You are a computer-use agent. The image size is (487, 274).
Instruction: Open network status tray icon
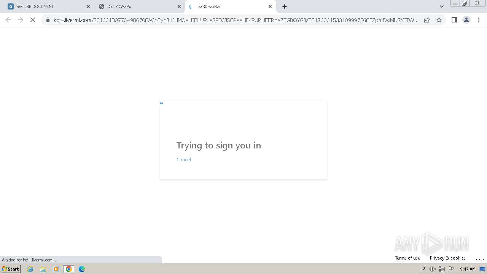442,269
